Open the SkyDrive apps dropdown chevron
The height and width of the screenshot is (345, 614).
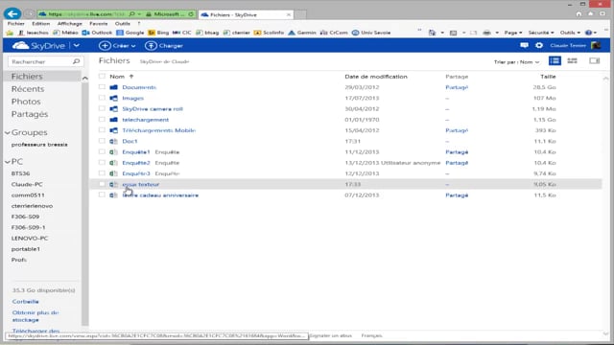pos(77,46)
